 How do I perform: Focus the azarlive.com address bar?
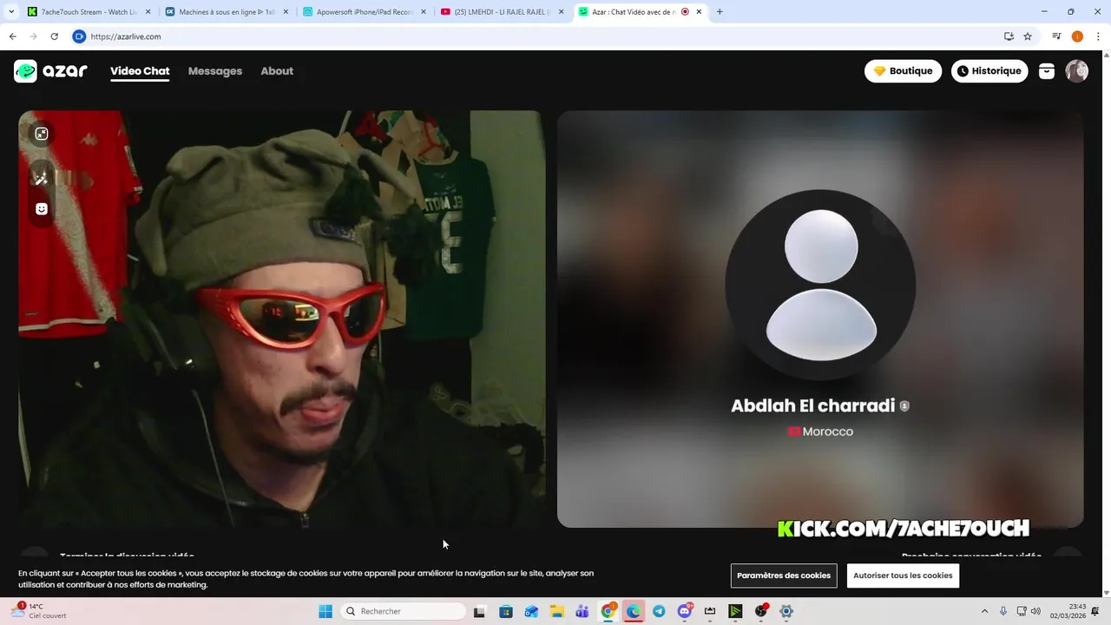tap(538, 36)
